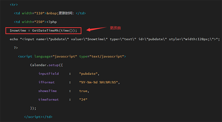Click the inputField property name
The image size is (222, 122).
point(49,74)
